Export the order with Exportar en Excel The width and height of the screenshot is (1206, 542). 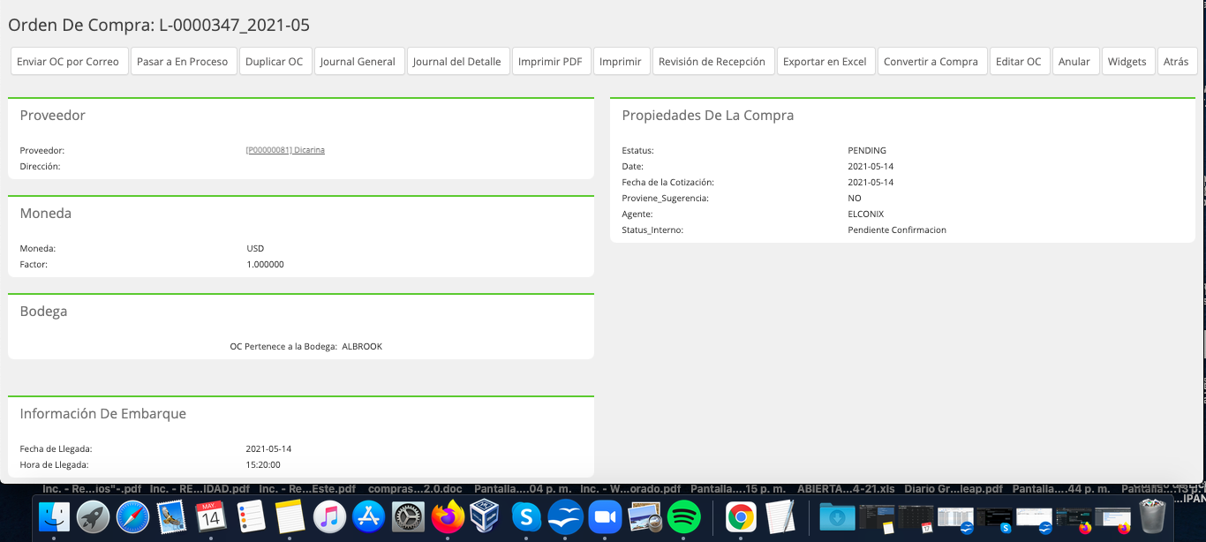click(x=825, y=61)
